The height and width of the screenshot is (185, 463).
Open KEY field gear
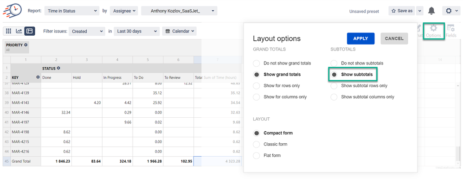38,77
